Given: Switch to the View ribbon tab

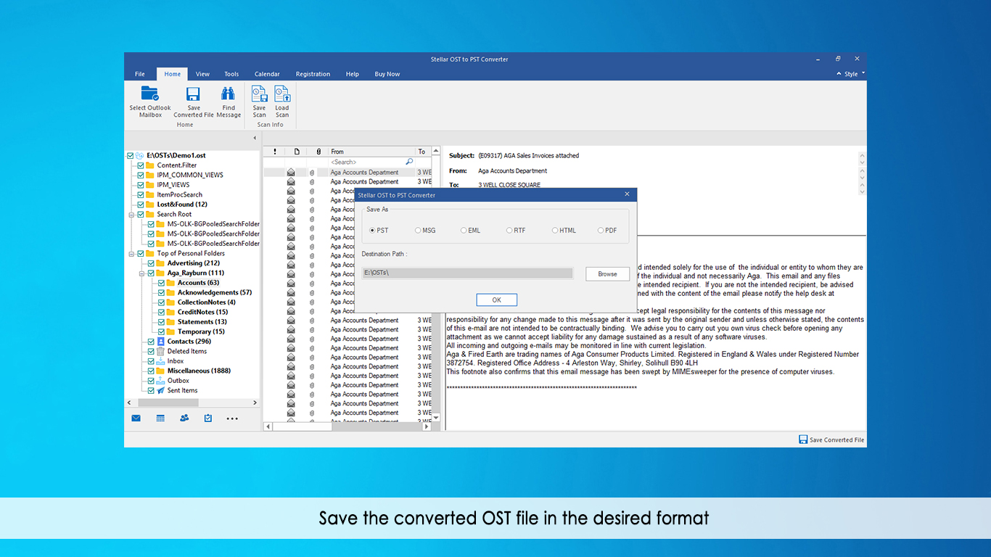Looking at the screenshot, I should coord(202,74).
